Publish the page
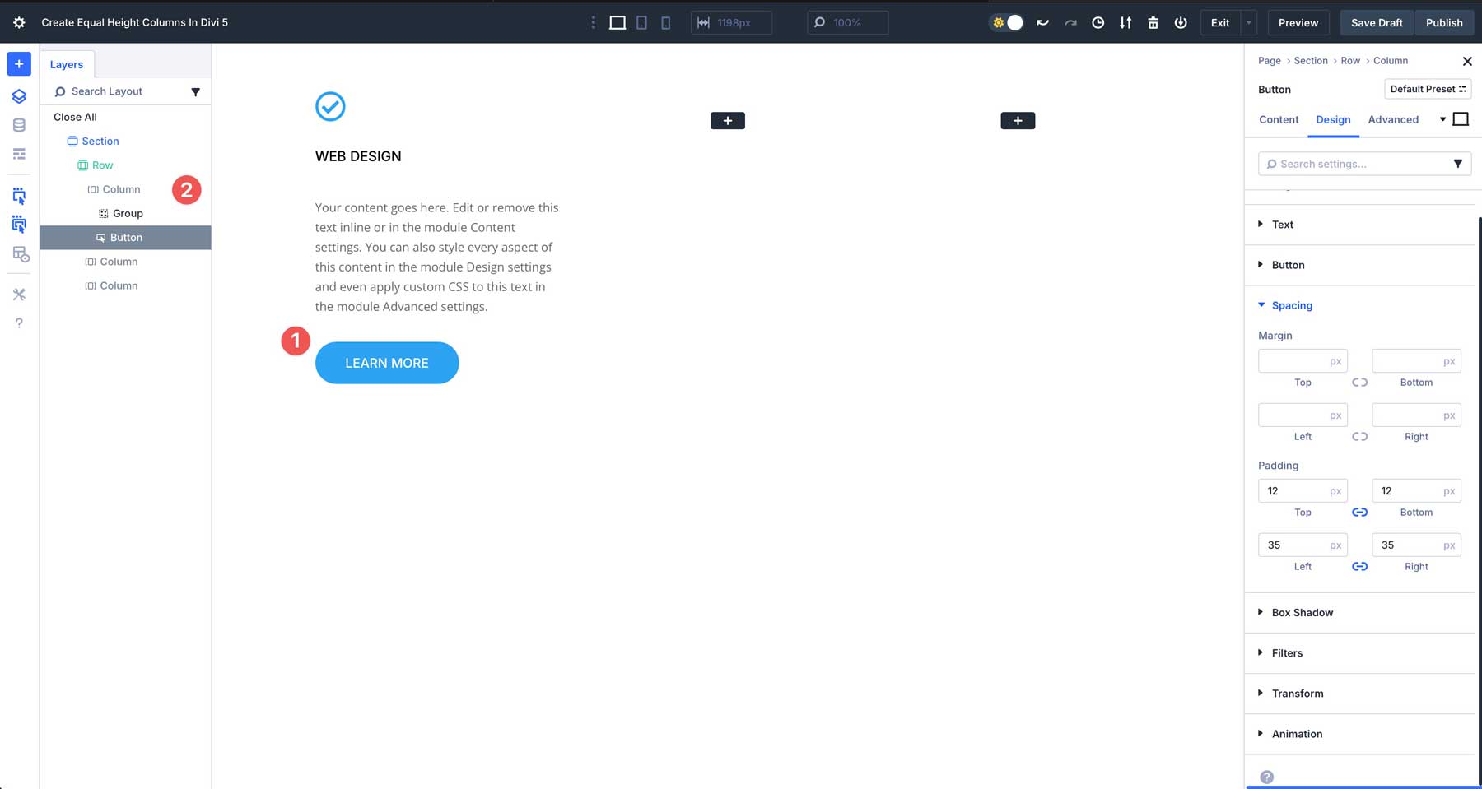The width and height of the screenshot is (1482, 789). click(1444, 23)
